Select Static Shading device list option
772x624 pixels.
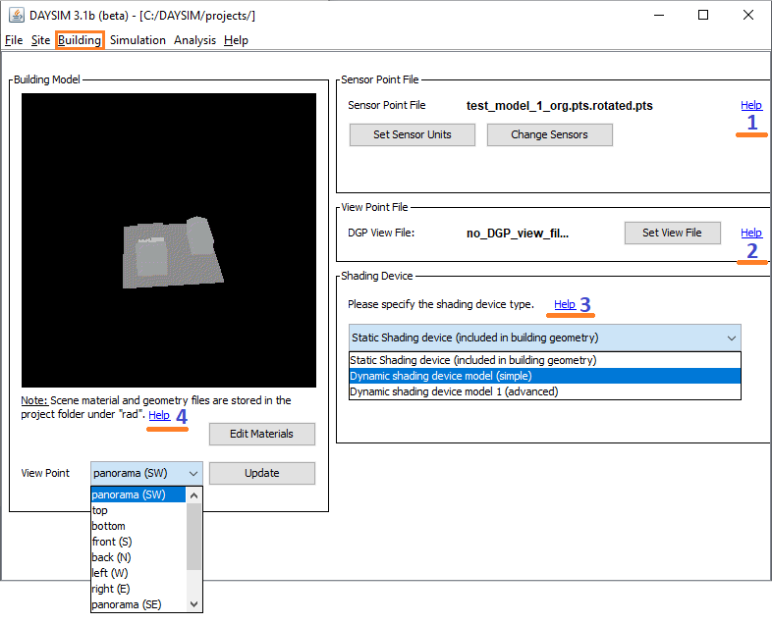coord(544,360)
